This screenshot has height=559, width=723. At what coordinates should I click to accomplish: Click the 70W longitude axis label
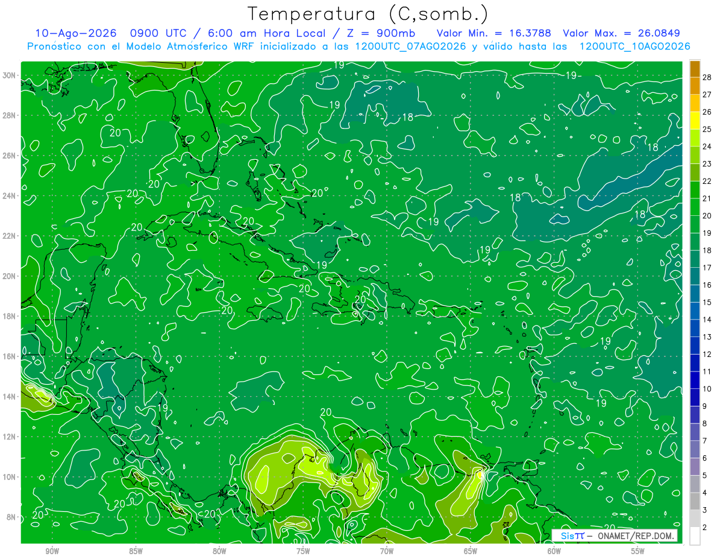[387, 551]
